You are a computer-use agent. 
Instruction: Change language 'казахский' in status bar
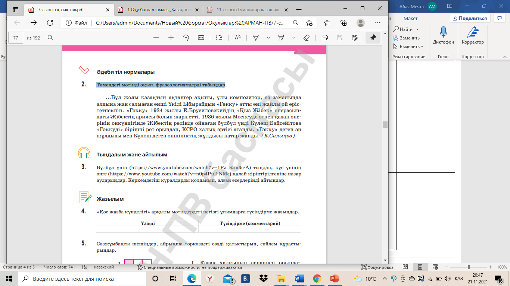tap(104, 267)
